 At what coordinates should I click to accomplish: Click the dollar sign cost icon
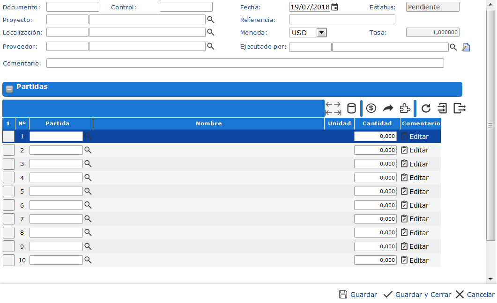tap(371, 108)
